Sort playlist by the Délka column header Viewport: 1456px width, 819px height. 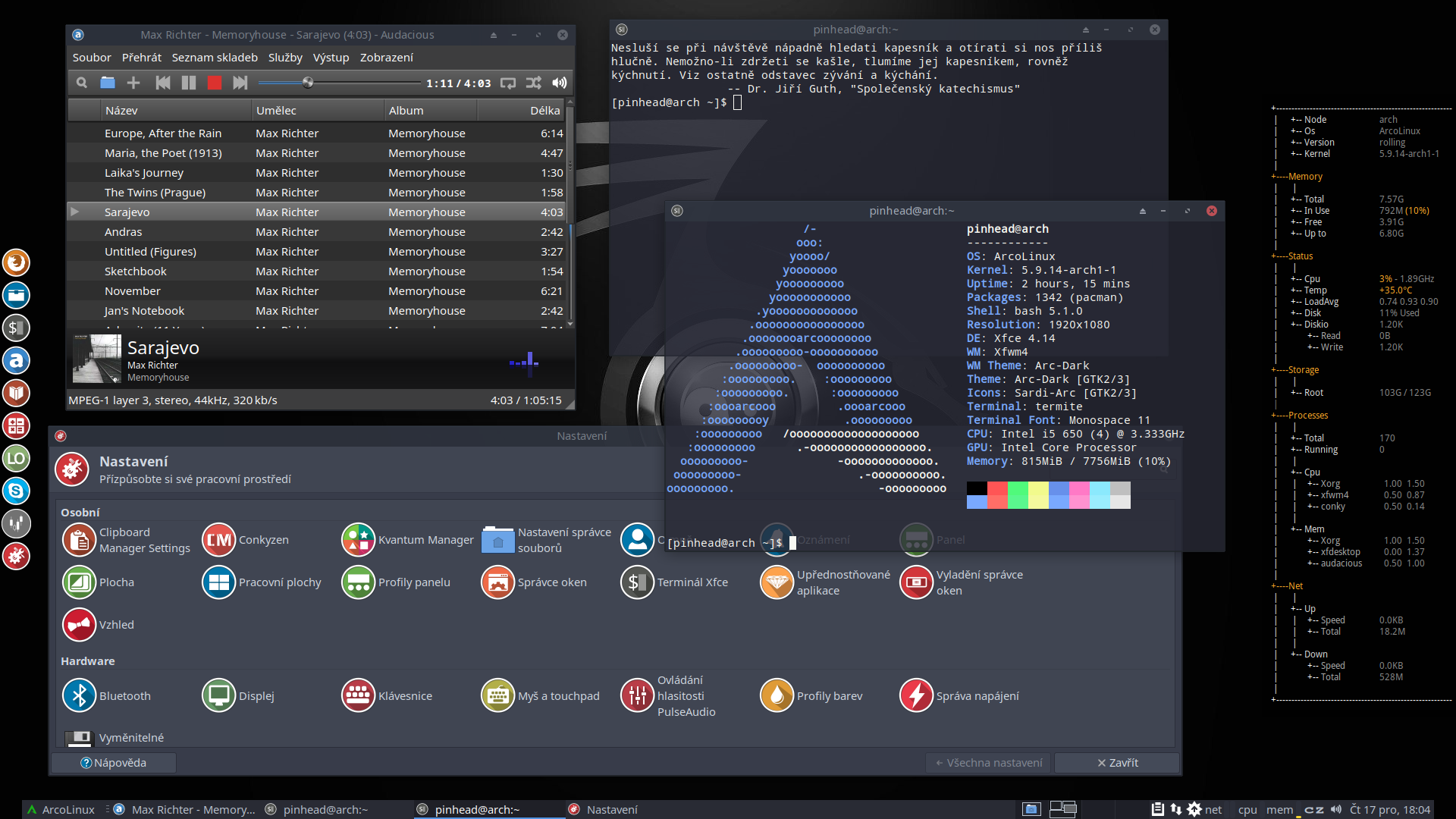[x=521, y=111]
